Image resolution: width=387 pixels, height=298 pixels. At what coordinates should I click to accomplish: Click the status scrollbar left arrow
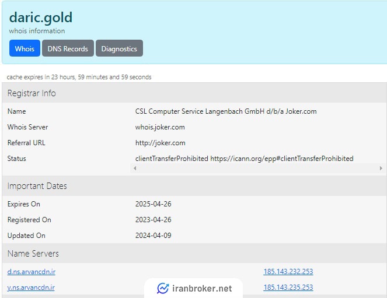tap(135, 169)
